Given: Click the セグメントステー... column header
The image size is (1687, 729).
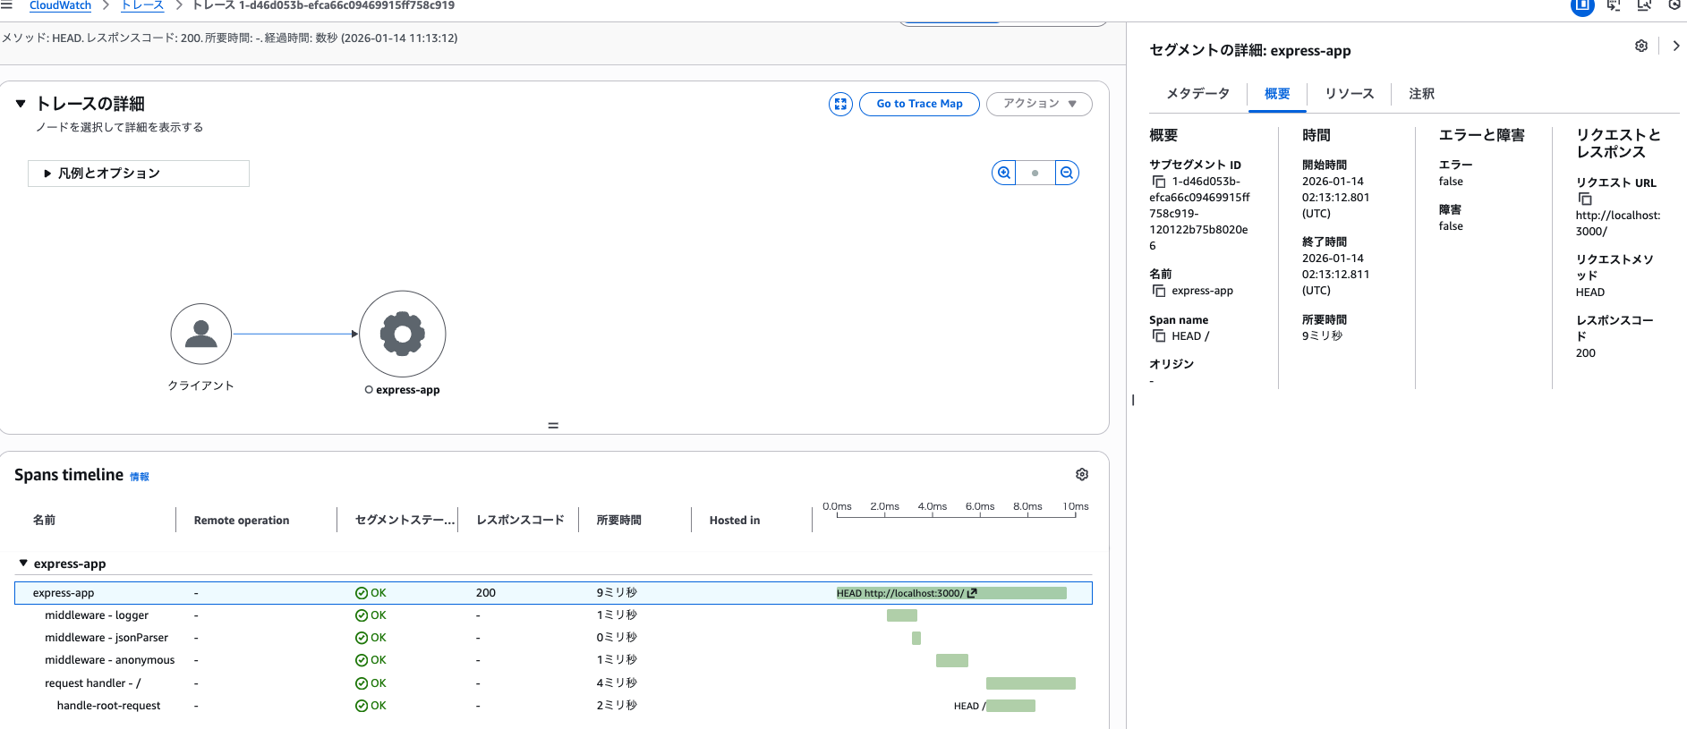Looking at the screenshot, I should (405, 521).
